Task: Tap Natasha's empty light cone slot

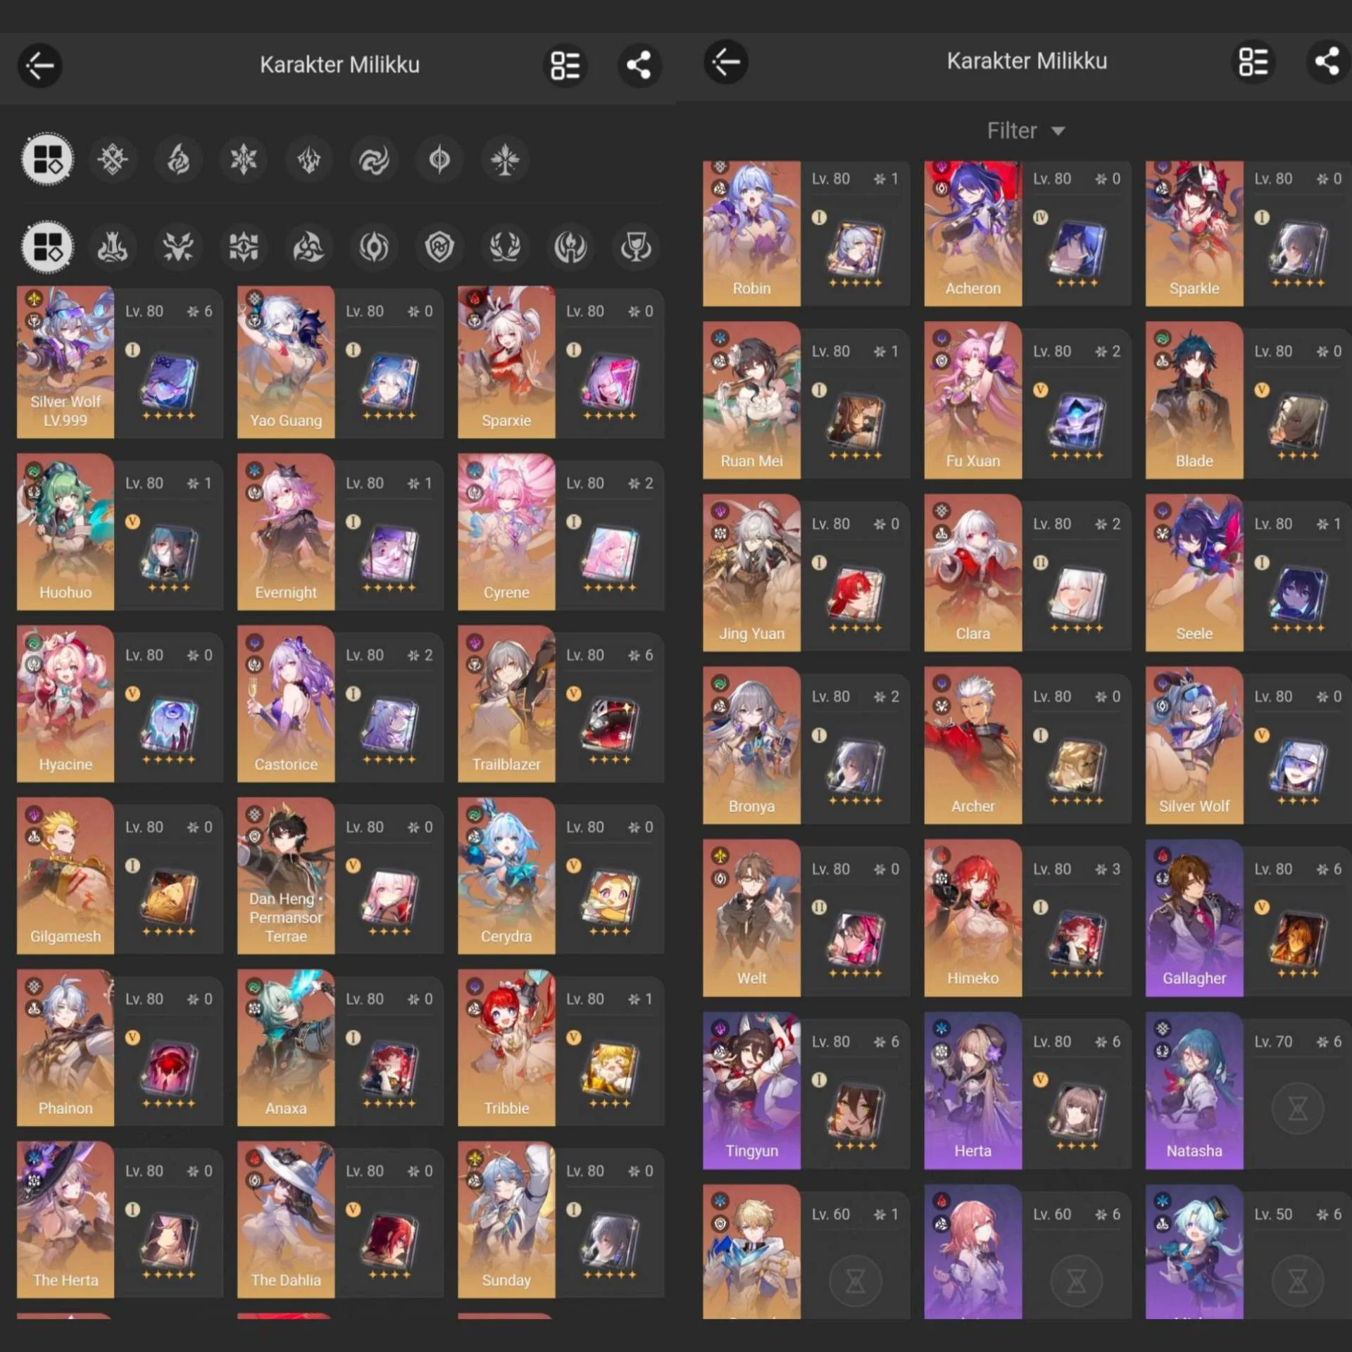Action: [1298, 1108]
